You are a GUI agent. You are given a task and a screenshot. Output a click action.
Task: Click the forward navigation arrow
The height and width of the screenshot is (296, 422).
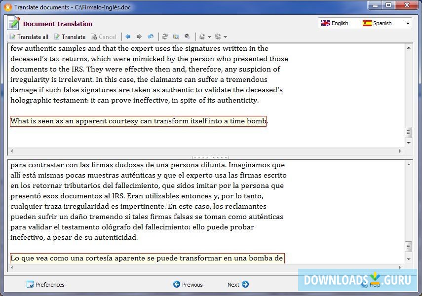[139, 37]
